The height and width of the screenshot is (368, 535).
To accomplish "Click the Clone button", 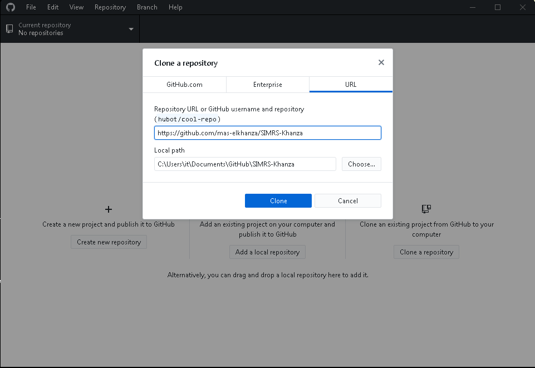I will point(278,200).
